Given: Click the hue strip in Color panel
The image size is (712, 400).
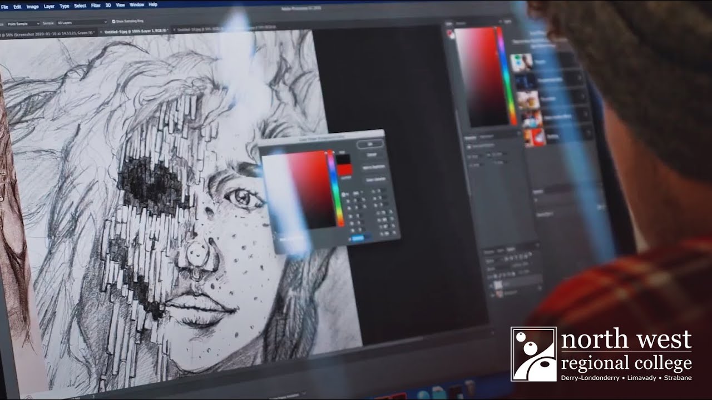Looking at the screenshot, I should (x=507, y=76).
